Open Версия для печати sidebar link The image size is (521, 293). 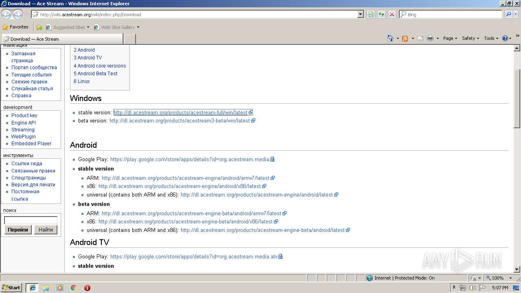click(33, 185)
